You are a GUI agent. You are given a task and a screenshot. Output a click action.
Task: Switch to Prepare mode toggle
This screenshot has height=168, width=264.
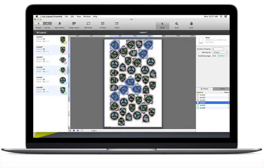pos(39,24)
